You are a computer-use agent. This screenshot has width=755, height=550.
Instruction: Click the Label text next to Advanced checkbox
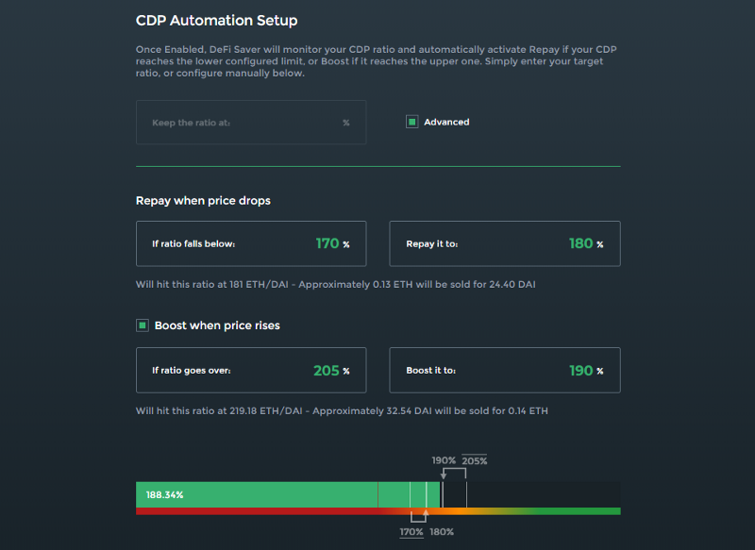[x=446, y=123]
